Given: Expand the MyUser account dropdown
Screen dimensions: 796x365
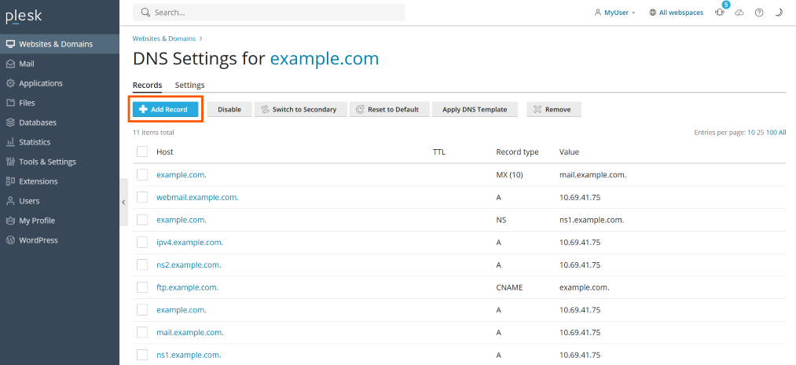Looking at the screenshot, I should tap(615, 13).
